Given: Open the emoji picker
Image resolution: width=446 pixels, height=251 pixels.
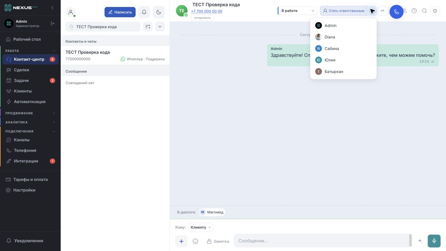Looking at the screenshot, I should 195,241.
